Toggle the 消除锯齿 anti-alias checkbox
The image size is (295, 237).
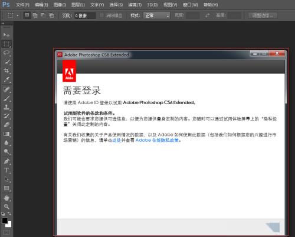[x=101, y=15]
